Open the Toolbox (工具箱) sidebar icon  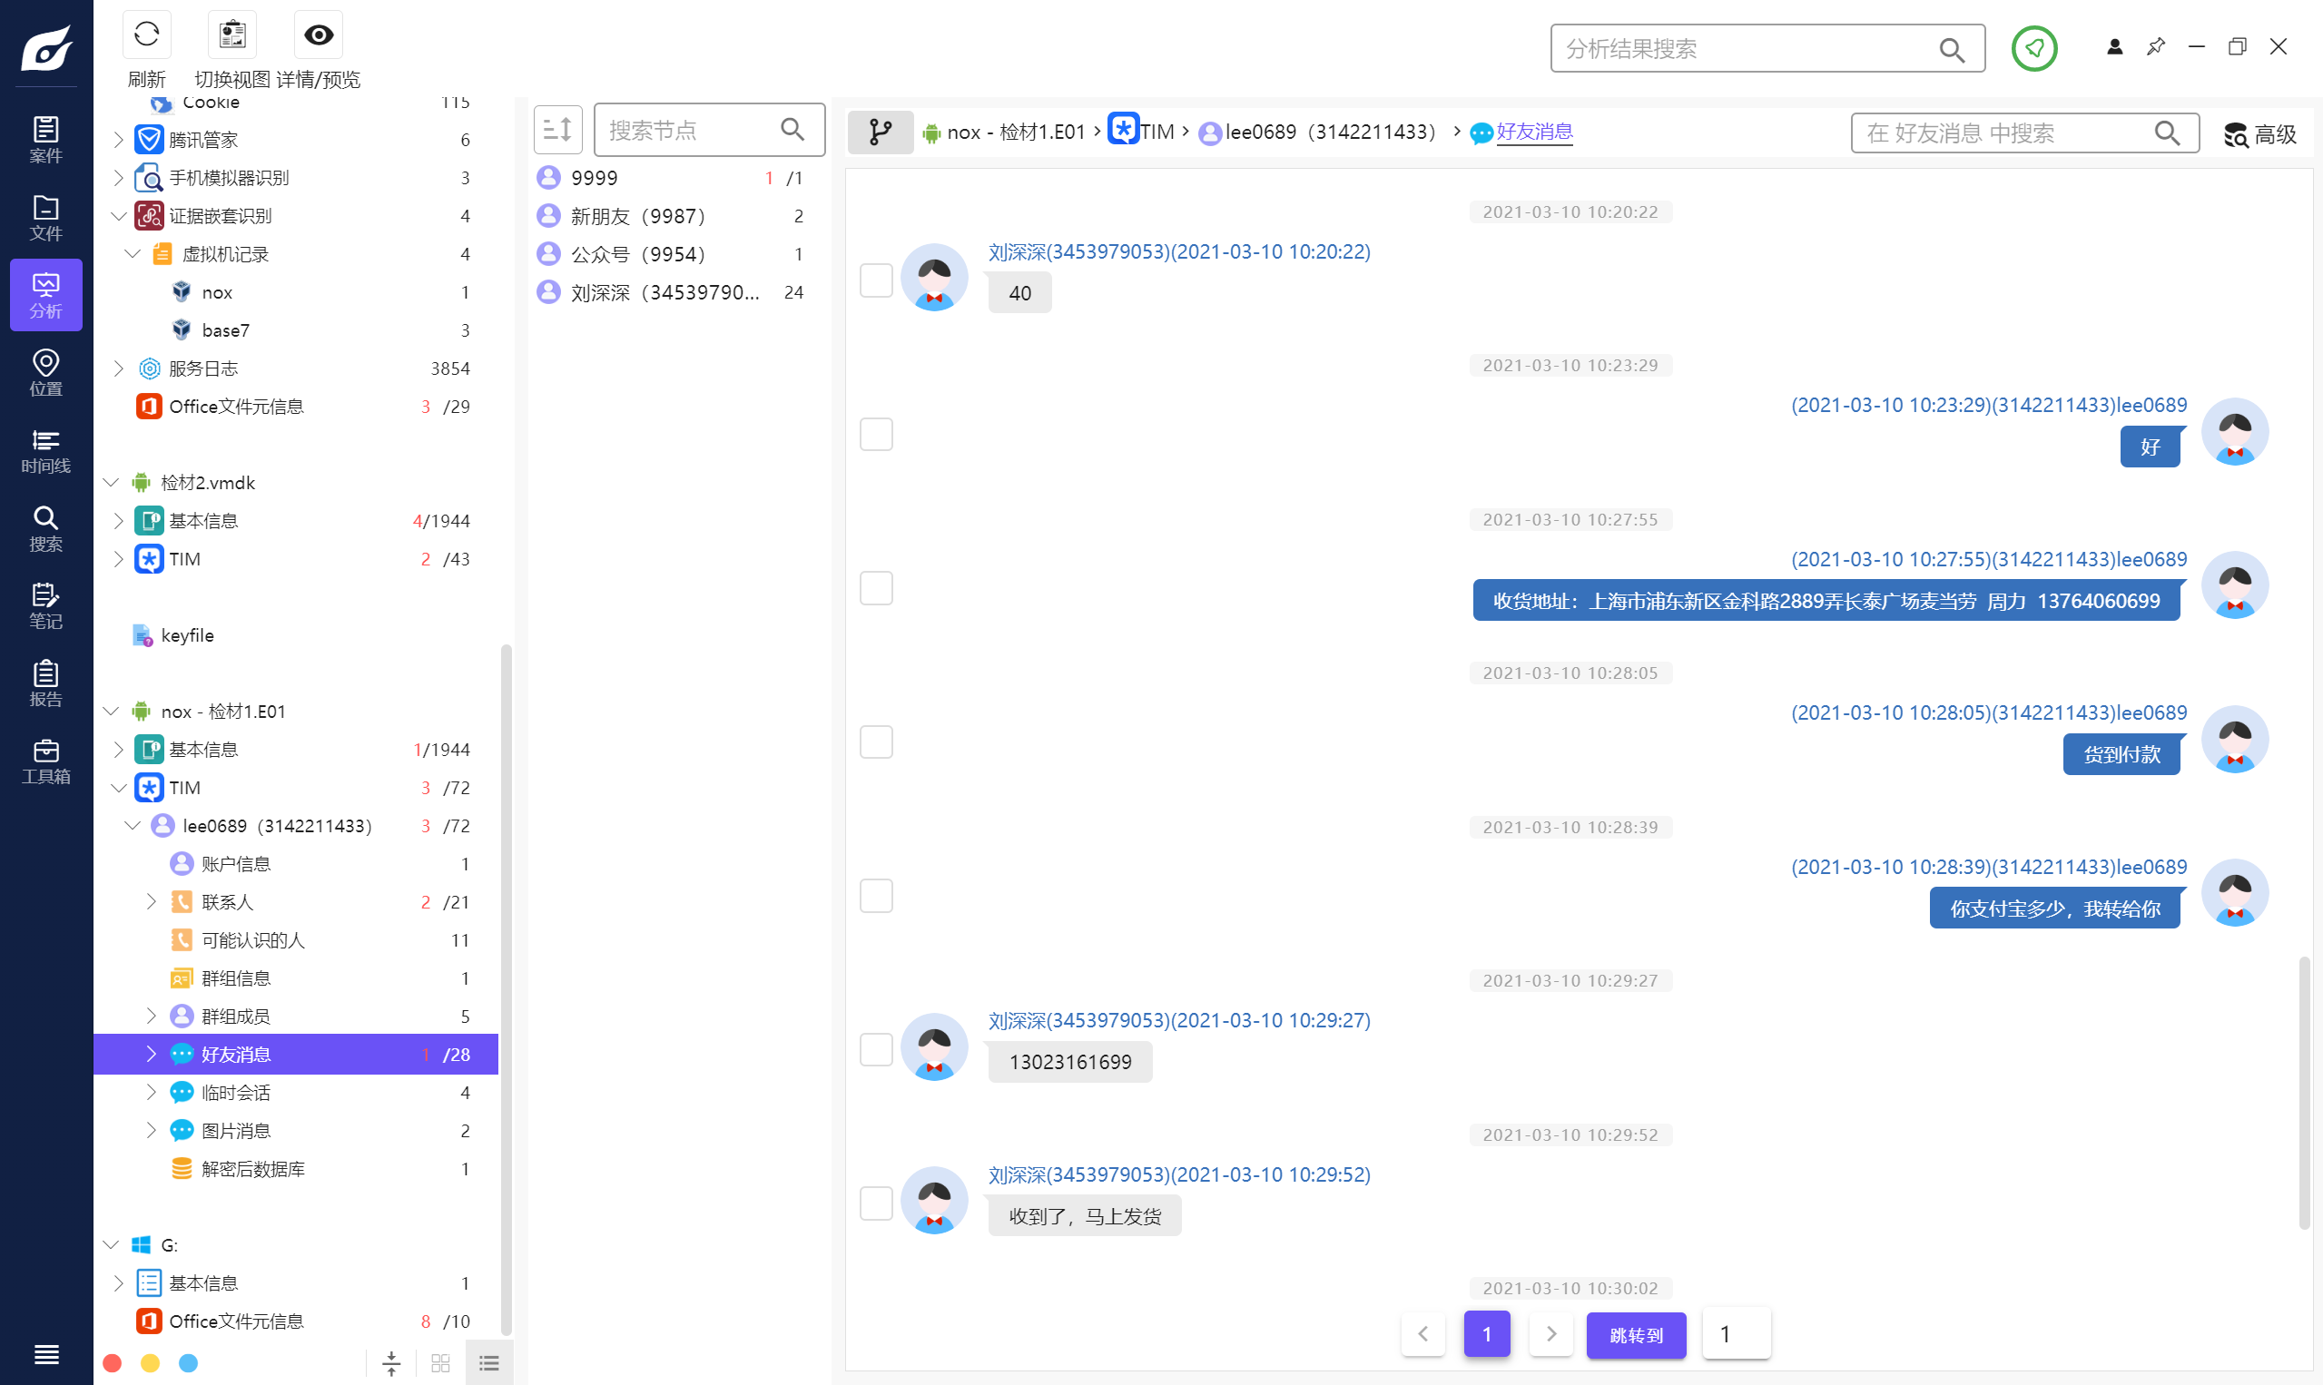(45, 761)
